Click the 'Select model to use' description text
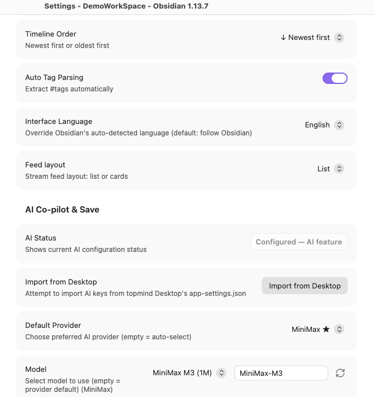 pos(73,385)
